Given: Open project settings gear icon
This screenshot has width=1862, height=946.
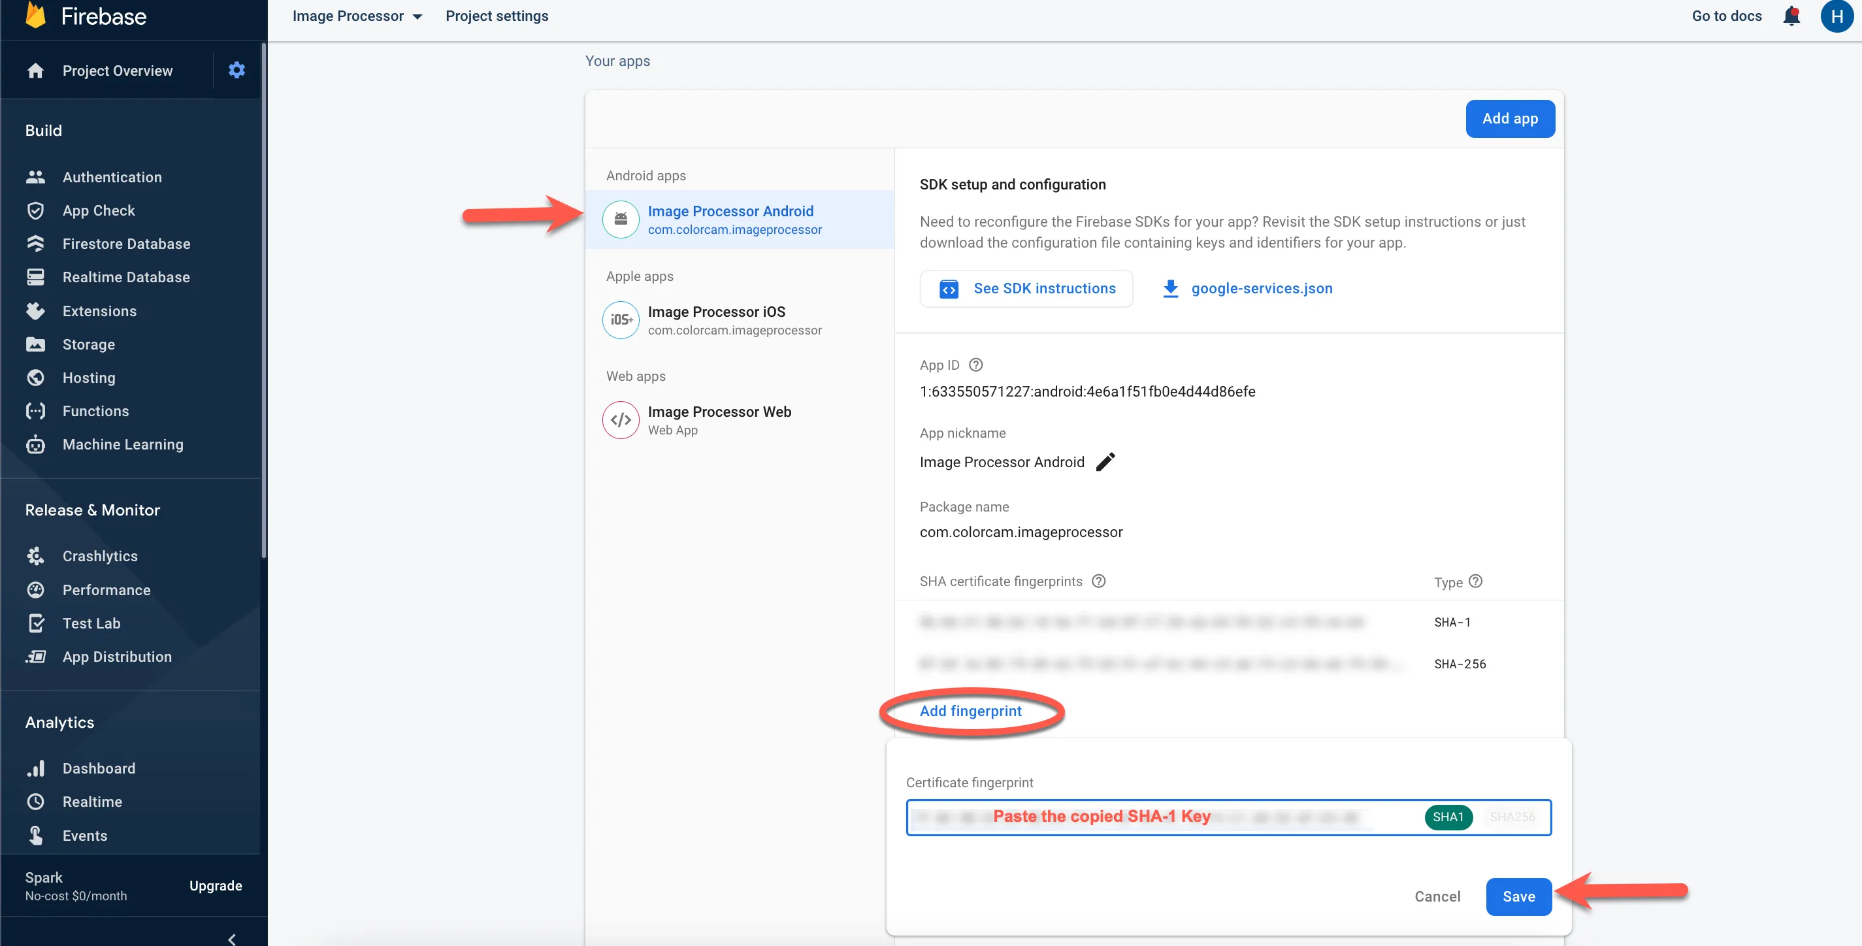Looking at the screenshot, I should (237, 70).
